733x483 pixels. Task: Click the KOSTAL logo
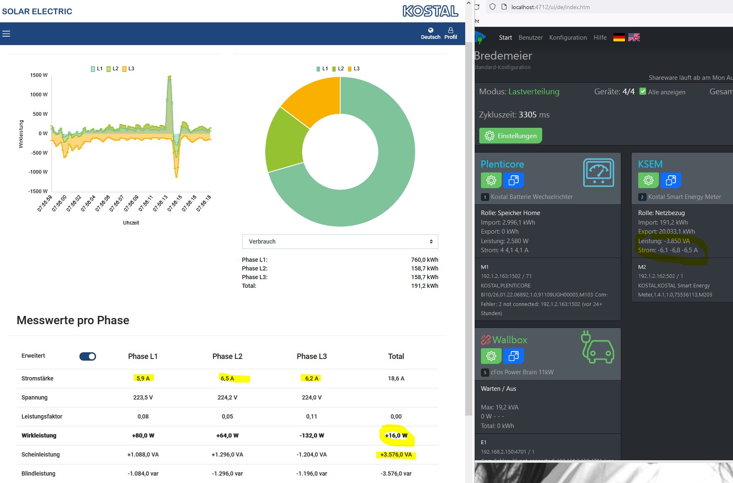430,11
